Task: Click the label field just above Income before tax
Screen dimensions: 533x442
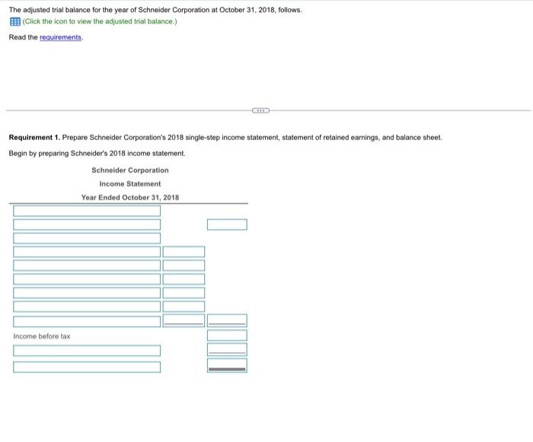Action: pyautogui.click(x=87, y=321)
